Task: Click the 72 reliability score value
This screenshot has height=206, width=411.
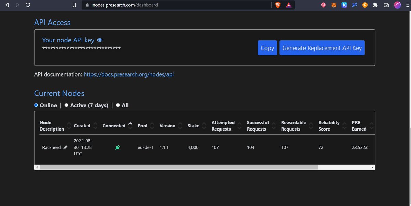Action: pyautogui.click(x=321, y=147)
